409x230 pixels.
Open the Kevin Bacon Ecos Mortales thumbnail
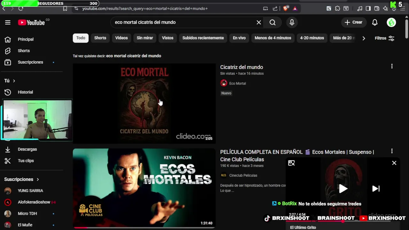tap(144, 188)
